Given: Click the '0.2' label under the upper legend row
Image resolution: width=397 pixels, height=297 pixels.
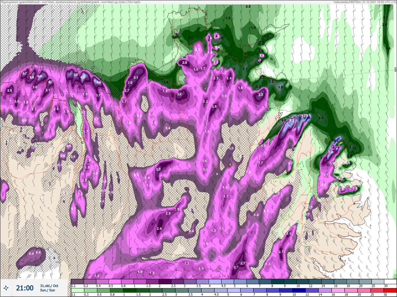Looking at the screenshot, I should coord(74,286).
